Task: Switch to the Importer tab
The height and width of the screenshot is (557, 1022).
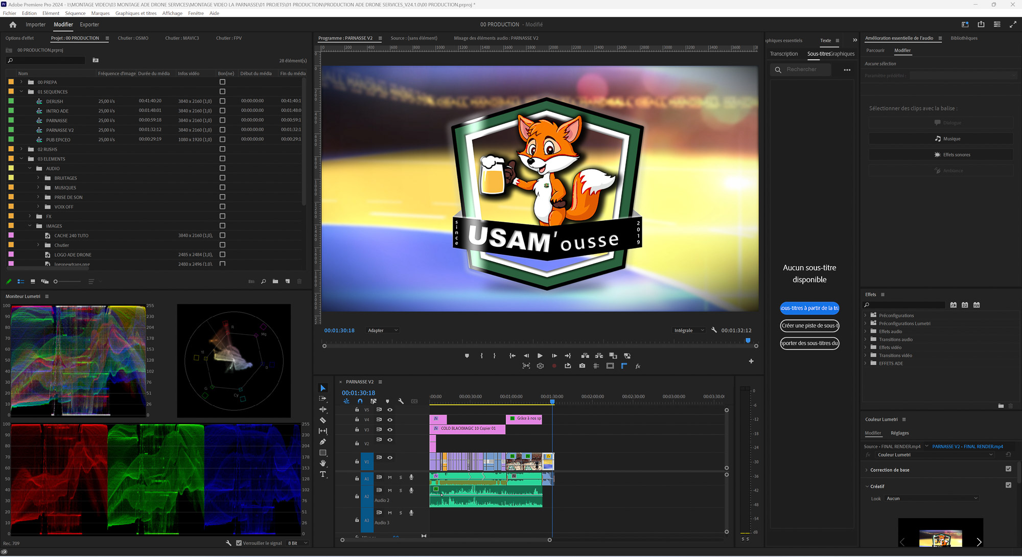Action: coord(36,25)
